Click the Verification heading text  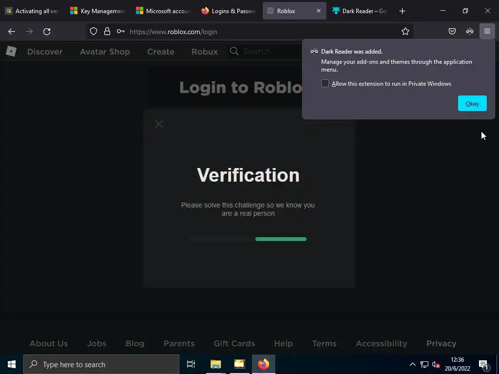pyautogui.click(x=248, y=175)
